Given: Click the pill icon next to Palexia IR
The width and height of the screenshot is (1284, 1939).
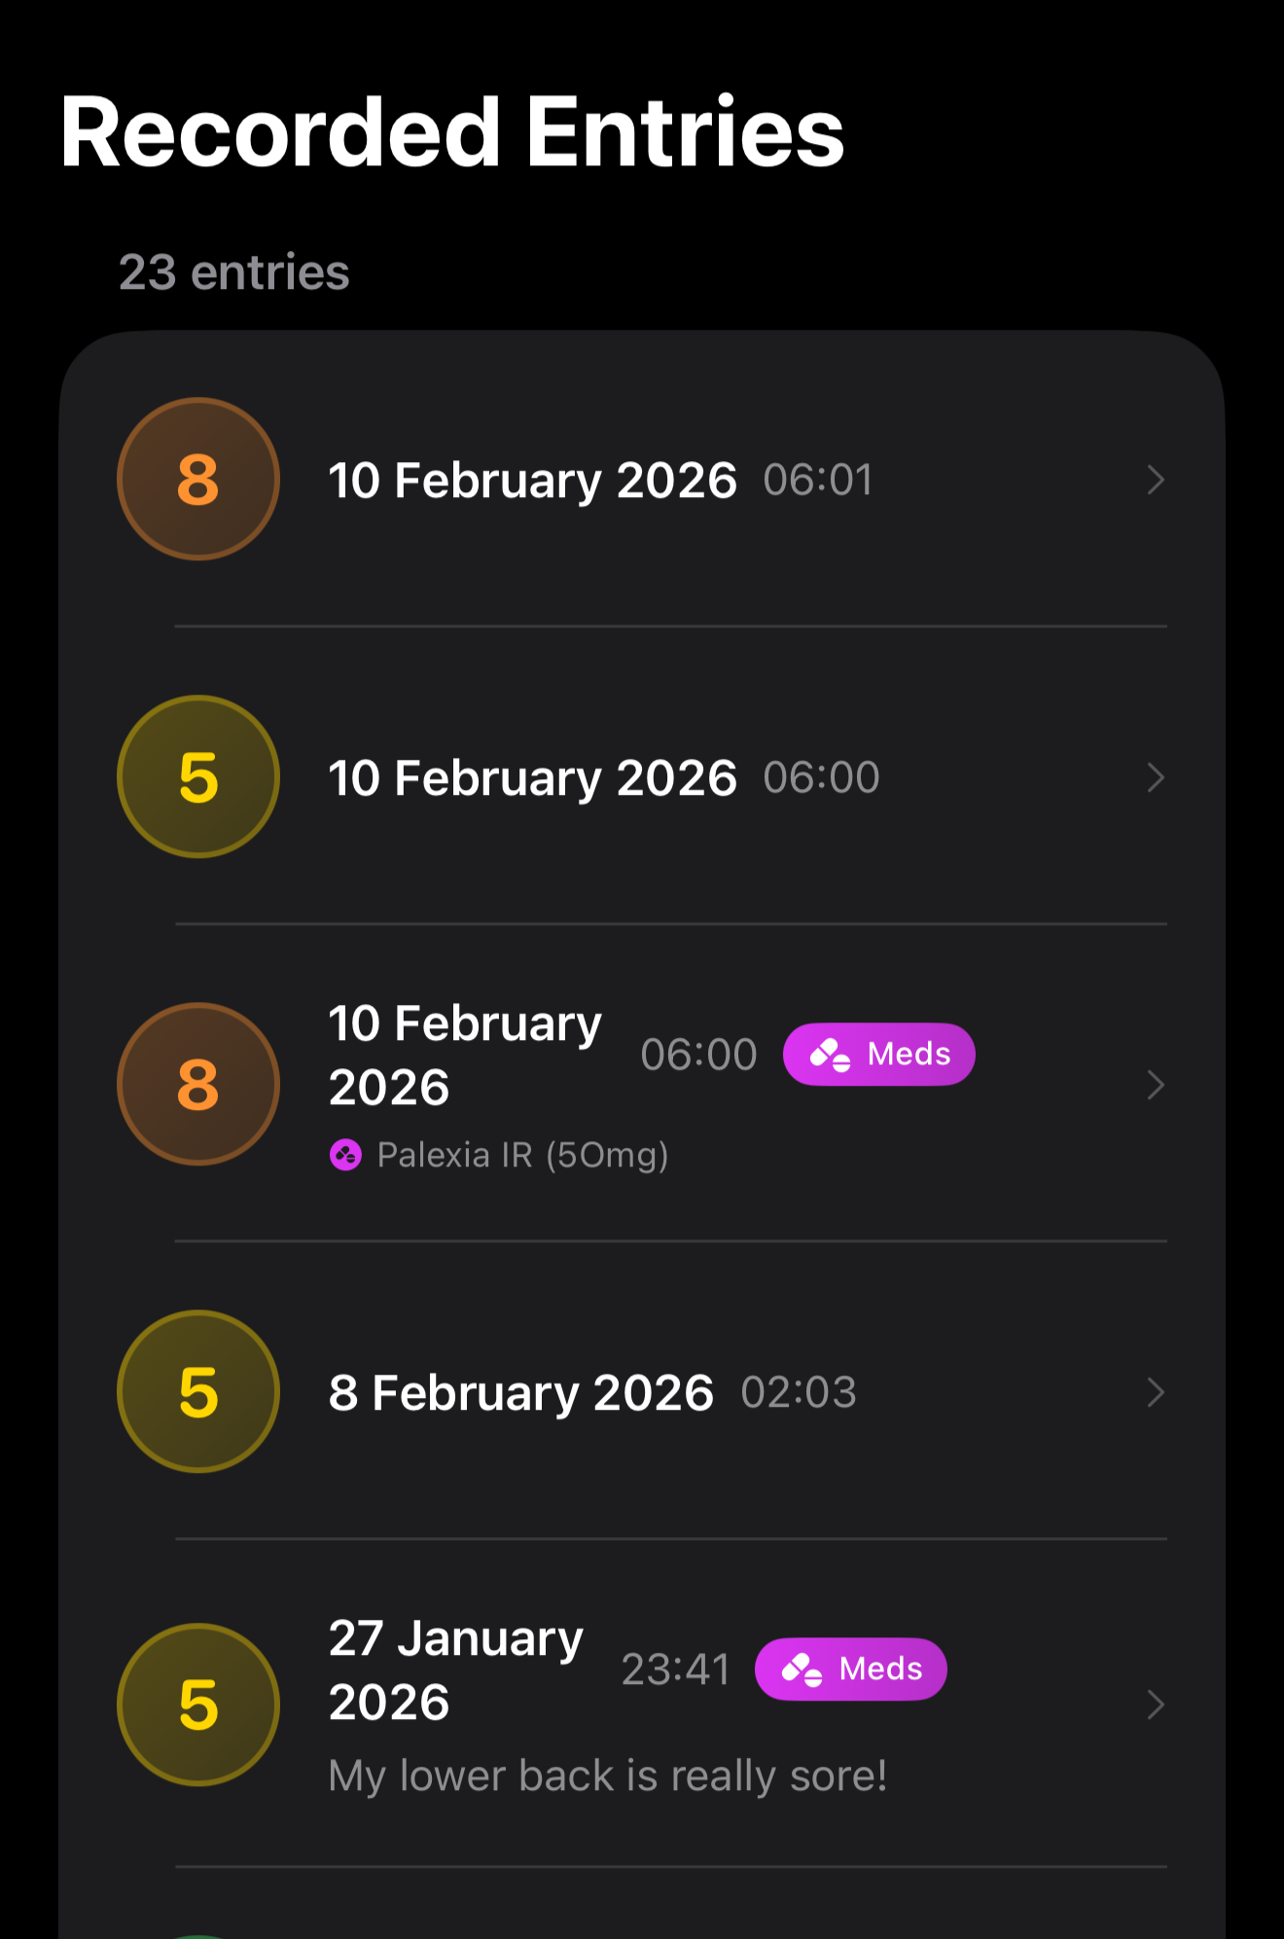Looking at the screenshot, I should pyautogui.click(x=345, y=1155).
